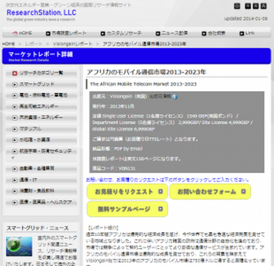274x266 pixels.
Task: Click the レポート breadcrumb link
Action: pos(34,44)
